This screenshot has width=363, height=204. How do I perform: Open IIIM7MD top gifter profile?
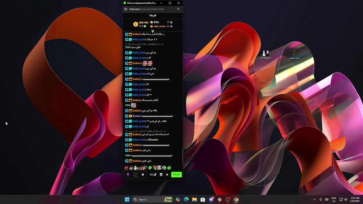143,22
